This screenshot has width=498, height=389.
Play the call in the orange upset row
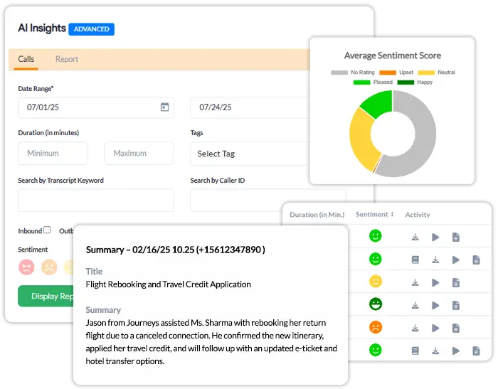coord(435,328)
